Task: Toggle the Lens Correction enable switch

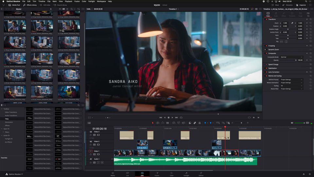Action: 266,72
